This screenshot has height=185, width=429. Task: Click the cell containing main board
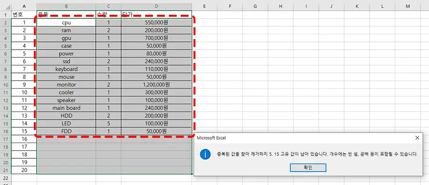[66, 108]
